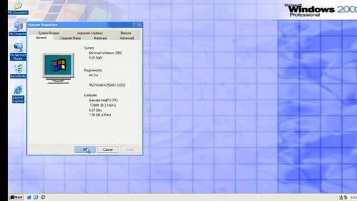Switch to the Remote tab
Image resolution: width=357 pixels, height=201 pixels.
126,33
